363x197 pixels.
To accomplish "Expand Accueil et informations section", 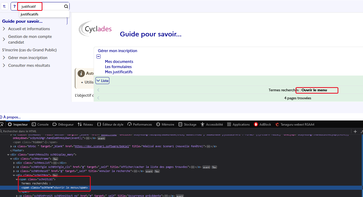I will 4,29.
